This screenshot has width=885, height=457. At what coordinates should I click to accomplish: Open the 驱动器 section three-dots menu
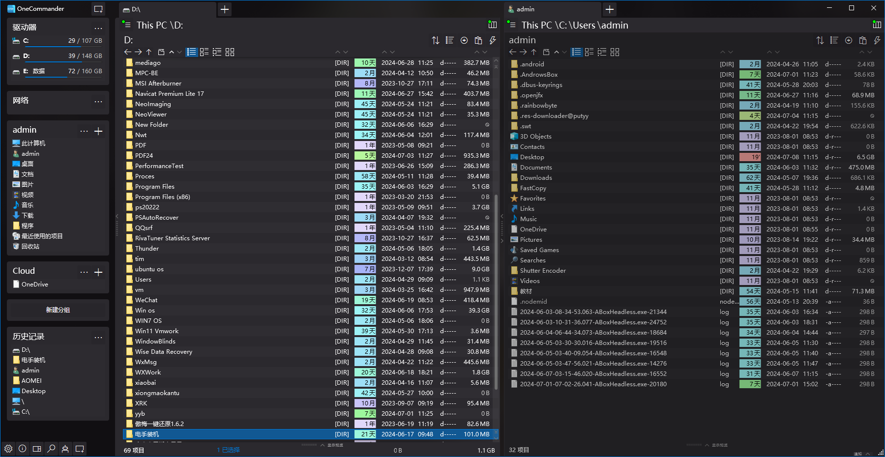pos(98,28)
